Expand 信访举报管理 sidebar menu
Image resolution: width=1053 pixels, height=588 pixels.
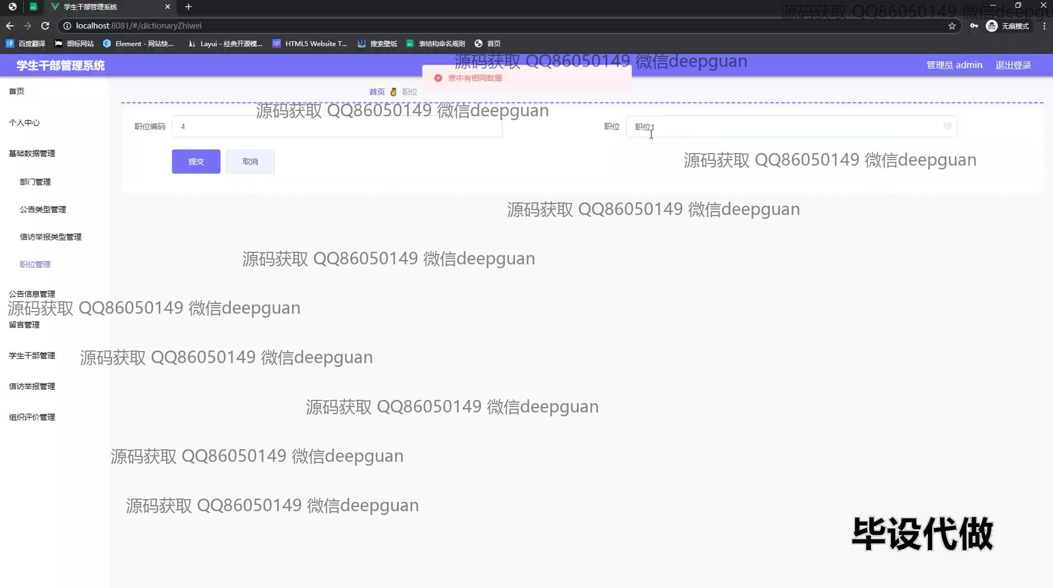32,387
